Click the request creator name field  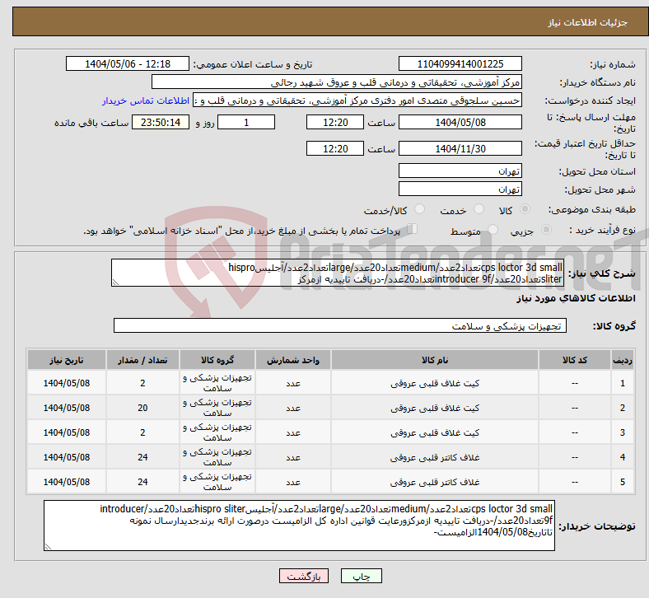[357, 100]
